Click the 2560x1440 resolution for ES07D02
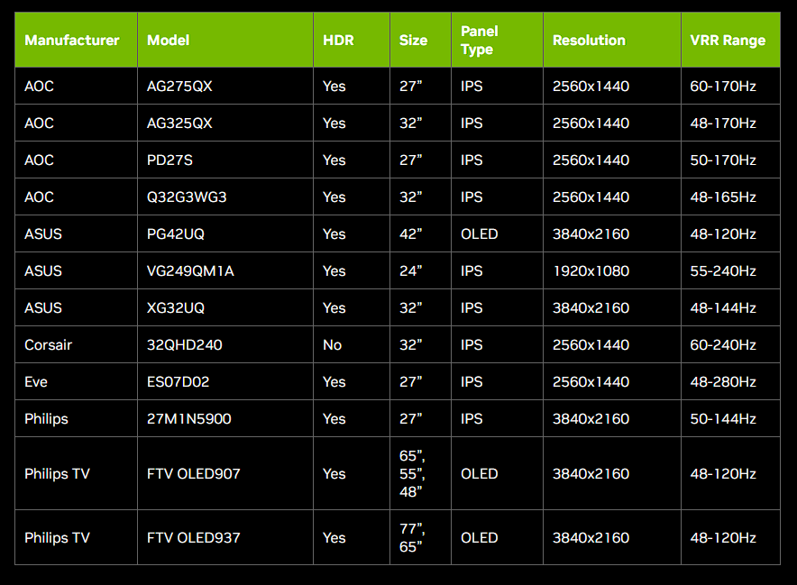This screenshot has width=797, height=585. [612, 381]
